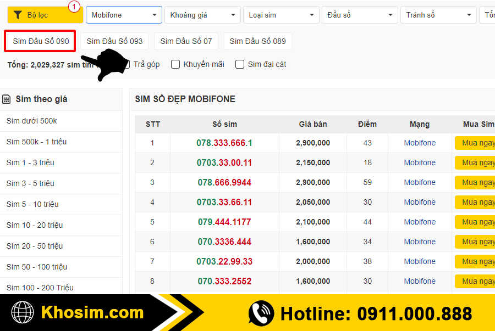Select Sim dưới 500k price range
The width and height of the screenshot is (495, 331).
click(32, 121)
